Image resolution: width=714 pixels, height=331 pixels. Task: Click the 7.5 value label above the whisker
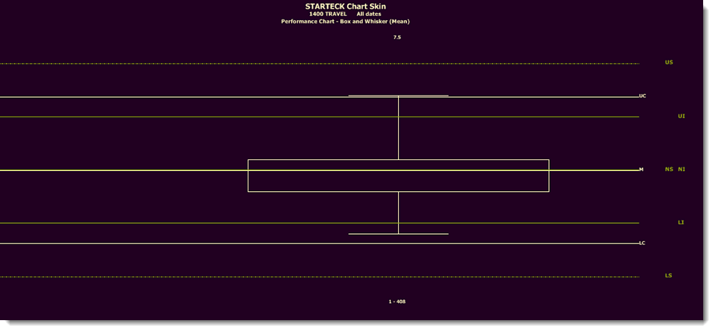(x=397, y=37)
